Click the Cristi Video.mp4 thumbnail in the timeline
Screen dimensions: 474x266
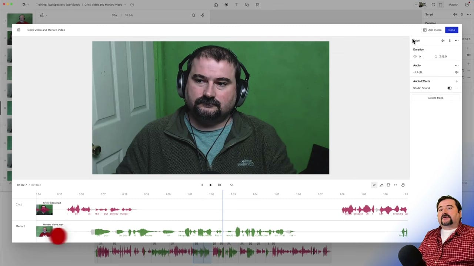[44, 209]
